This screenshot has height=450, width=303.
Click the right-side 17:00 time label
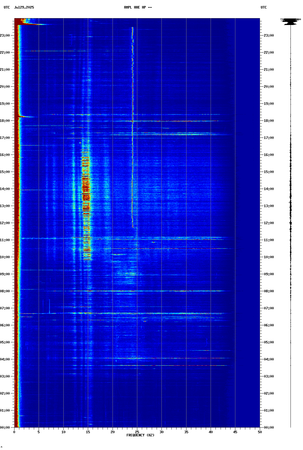[x=269, y=138]
